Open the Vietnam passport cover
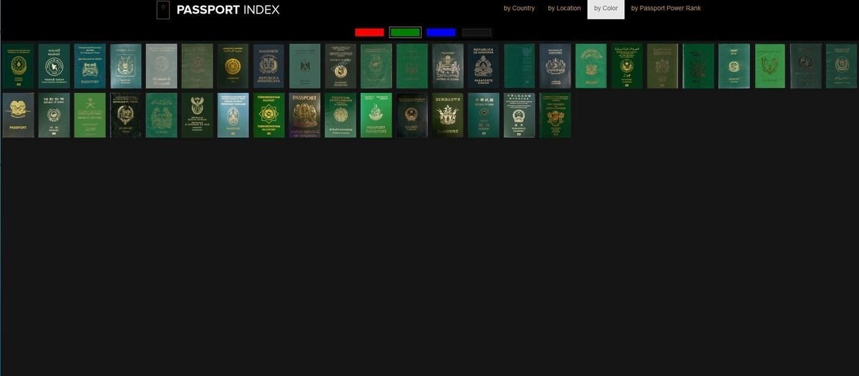 [x=412, y=115]
